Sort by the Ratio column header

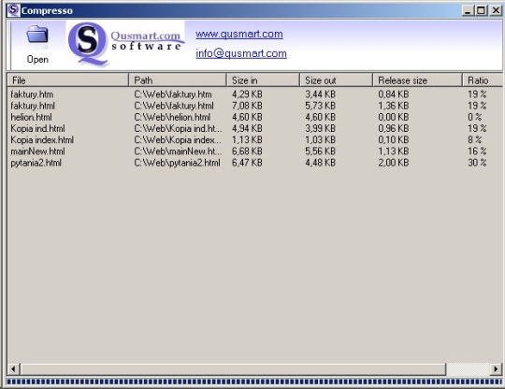483,80
